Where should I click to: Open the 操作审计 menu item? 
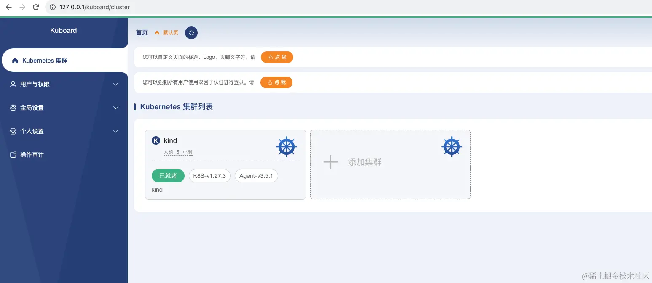coord(64,155)
